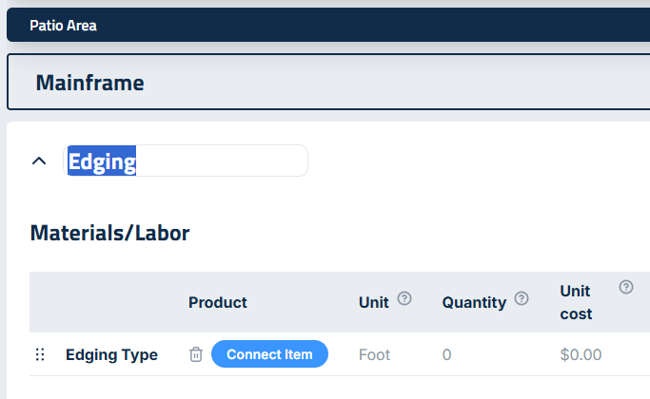The width and height of the screenshot is (650, 399).
Task: Click the help icon next to Unit
Action: pyautogui.click(x=404, y=299)
